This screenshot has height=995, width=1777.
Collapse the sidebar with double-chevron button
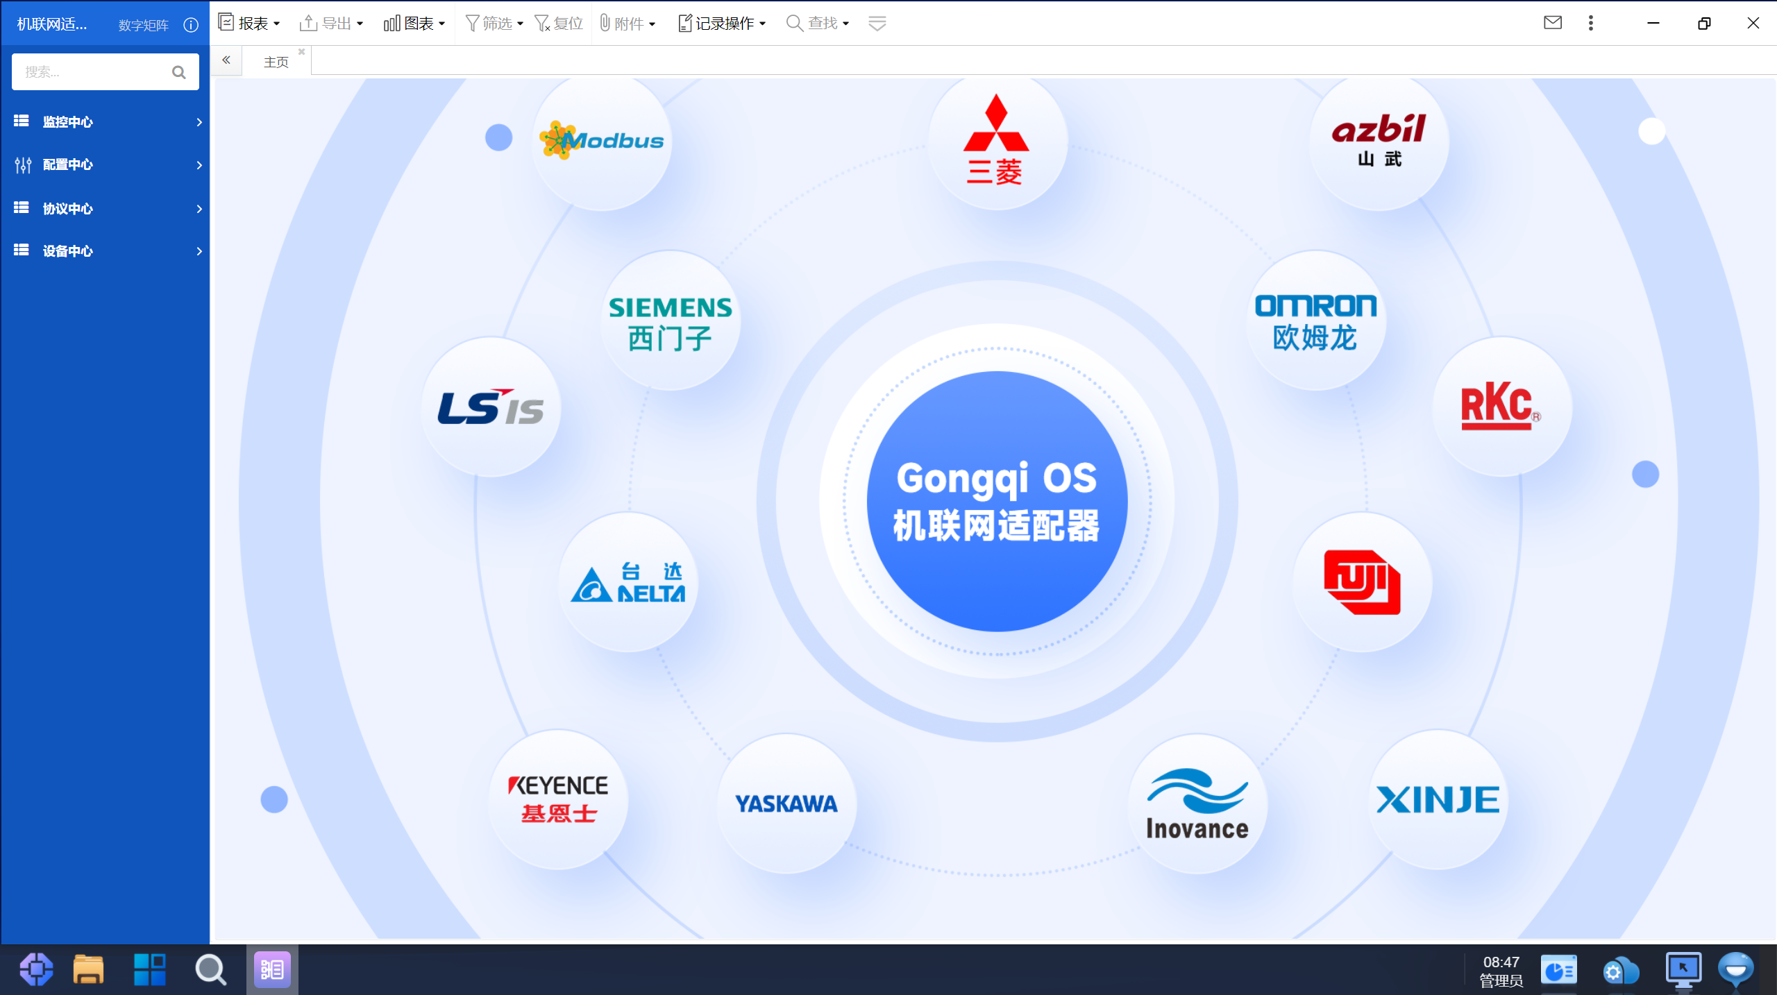pyautogui.click(x=226, y=60)
